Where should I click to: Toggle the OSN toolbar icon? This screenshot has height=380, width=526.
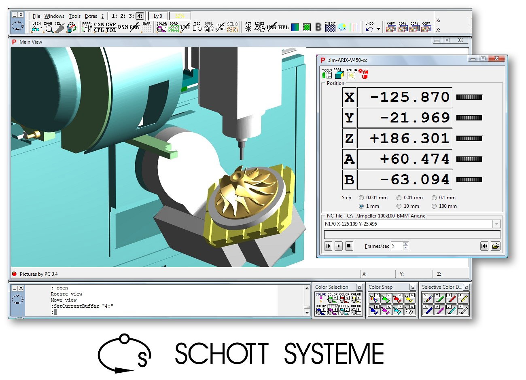pyautogui.click(x=123, y=27)
